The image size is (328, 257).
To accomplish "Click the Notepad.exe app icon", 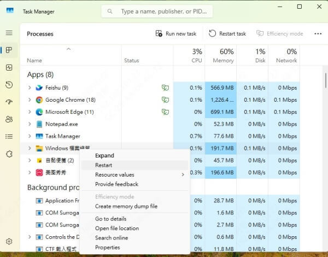I will point(39,124).
